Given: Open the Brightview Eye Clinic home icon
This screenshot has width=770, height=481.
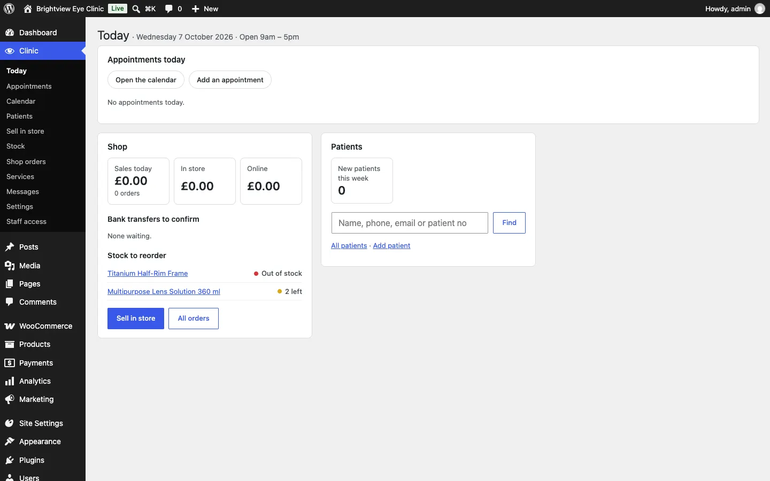Looking at the screenshot, I should (x=28, y=9).
